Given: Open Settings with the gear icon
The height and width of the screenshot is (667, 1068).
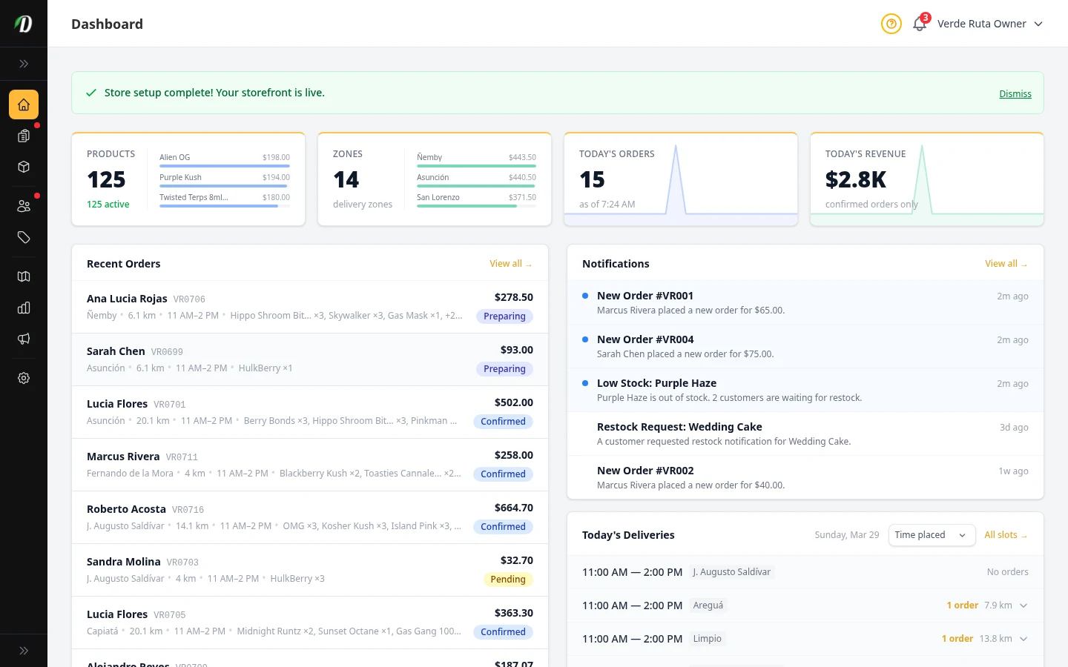Looking at the screenshot, I should pos(24,378).
